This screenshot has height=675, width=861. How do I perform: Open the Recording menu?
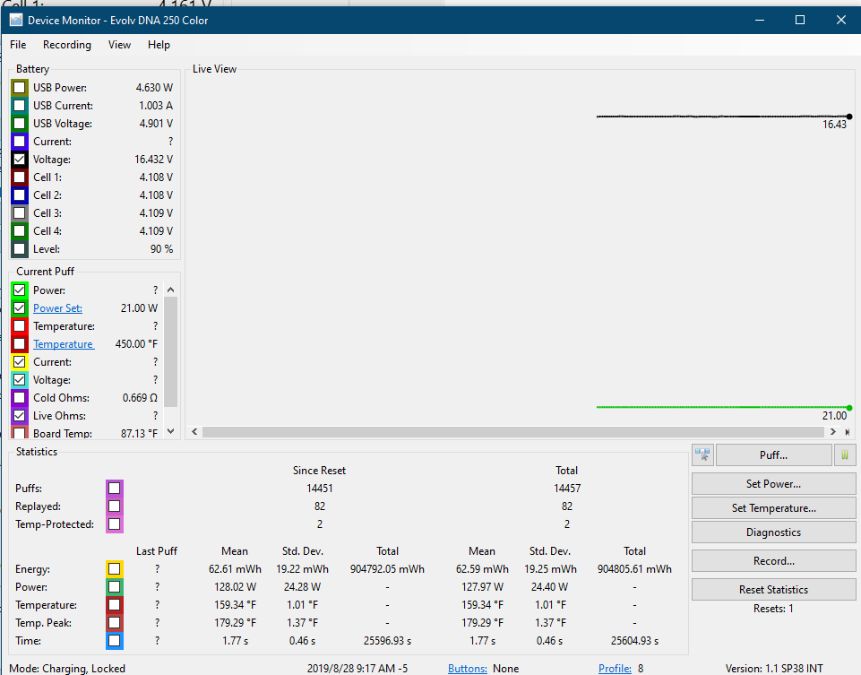pos(67,45)
